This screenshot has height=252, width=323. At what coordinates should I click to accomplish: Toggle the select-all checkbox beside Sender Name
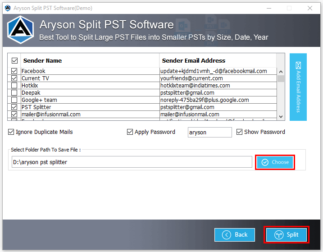[14, 60]
